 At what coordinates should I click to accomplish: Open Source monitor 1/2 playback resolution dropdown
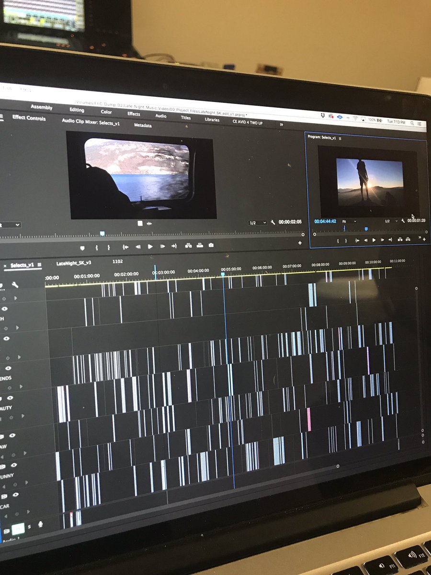pos(258,223)
